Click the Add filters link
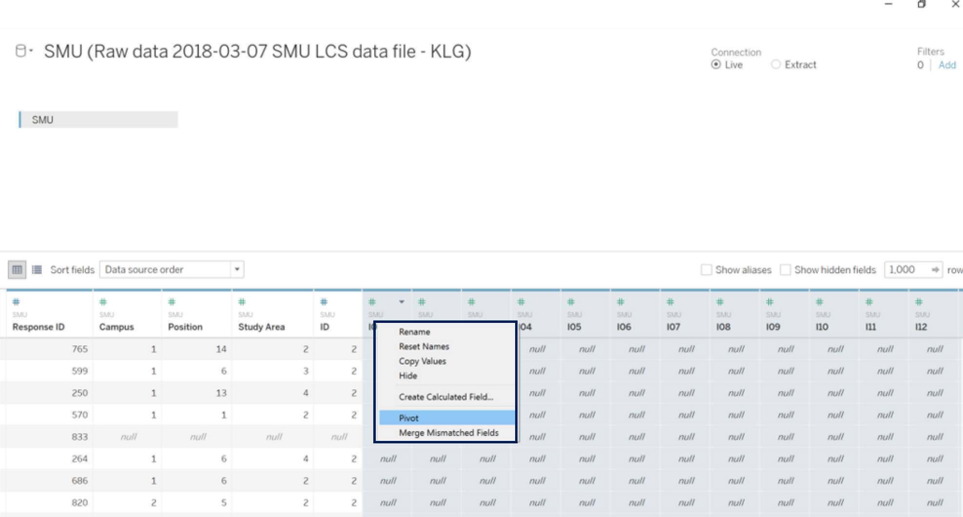Image resolution: width=963 pixels, height=517 pixels. [947, 65]
